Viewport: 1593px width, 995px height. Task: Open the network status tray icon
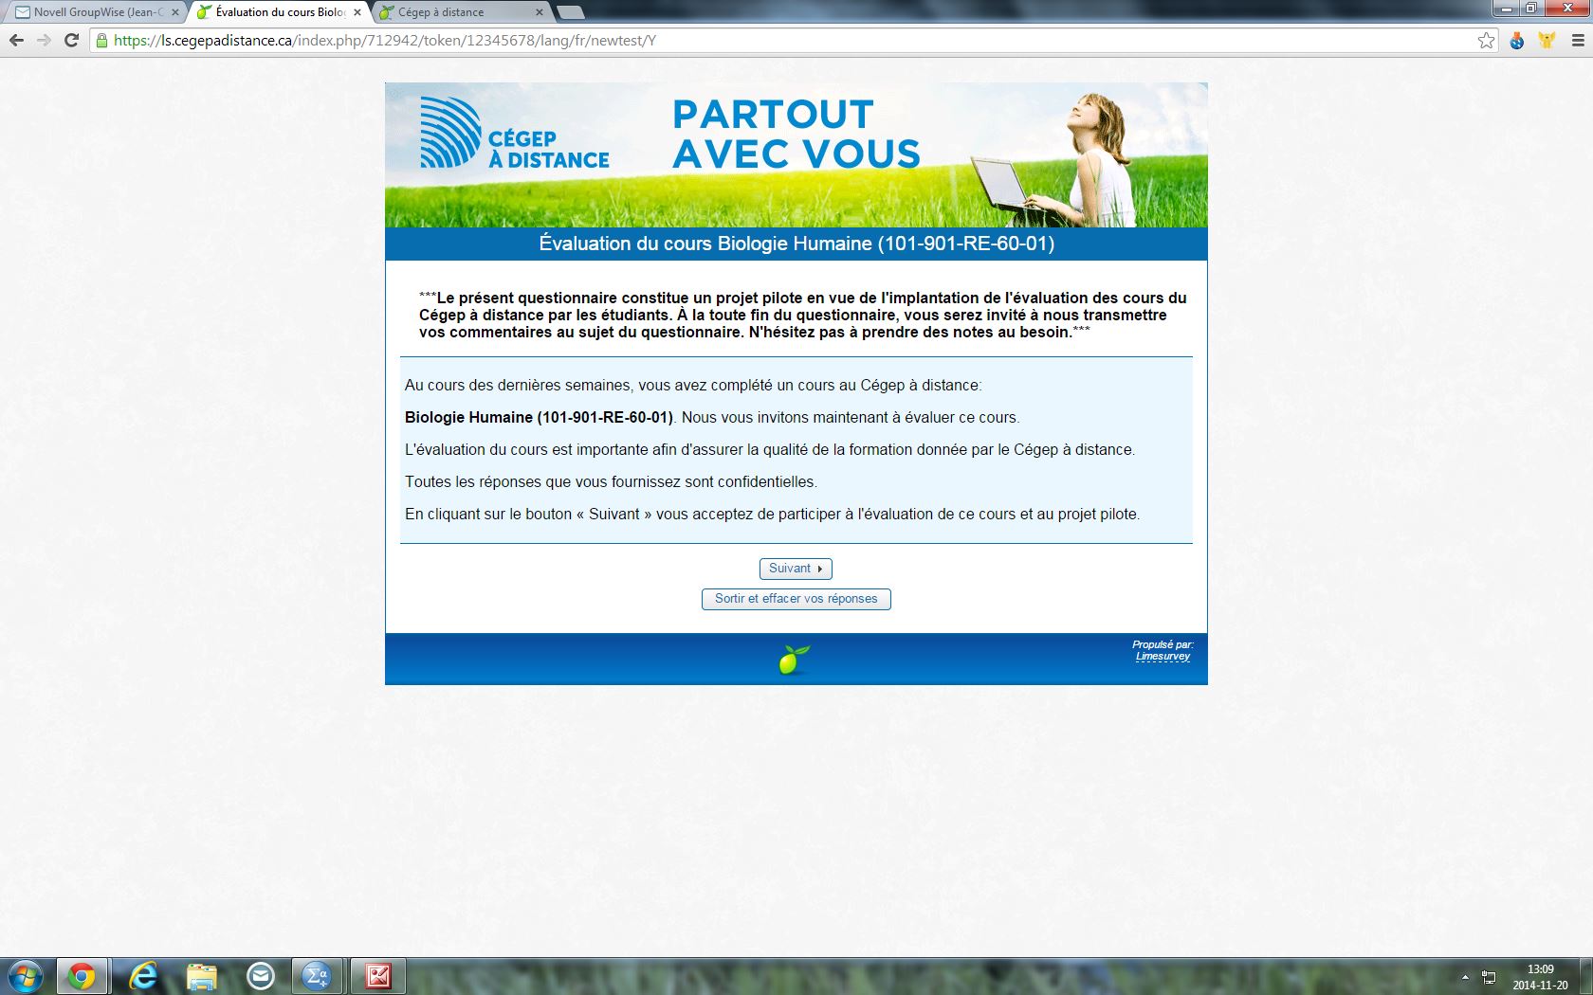tap(1489, 977)
